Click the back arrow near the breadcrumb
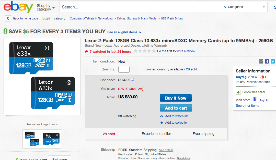Viewport: 276px width, 160px height. (x=7, y=18)
